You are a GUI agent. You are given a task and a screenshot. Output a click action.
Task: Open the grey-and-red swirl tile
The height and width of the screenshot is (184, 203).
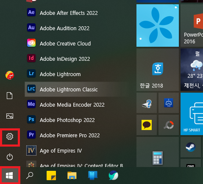click(x=169, y=125)
